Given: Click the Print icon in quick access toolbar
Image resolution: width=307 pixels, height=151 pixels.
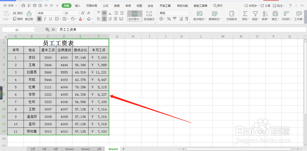Looking at the screenshot, I should pyautogui.click(x=35, y=6).
